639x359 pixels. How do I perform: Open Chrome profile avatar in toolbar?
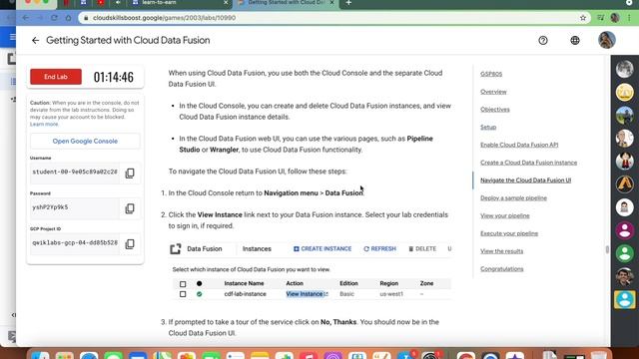point(615,18)
